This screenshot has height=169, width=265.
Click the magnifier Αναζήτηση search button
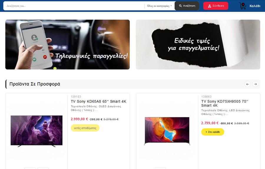[x=187, y=6]
